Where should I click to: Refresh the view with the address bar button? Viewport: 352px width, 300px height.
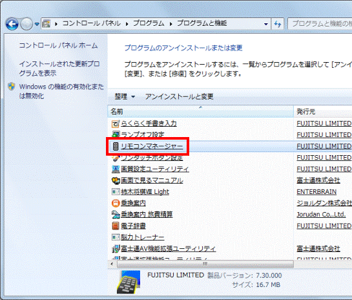tap(278, 24)
